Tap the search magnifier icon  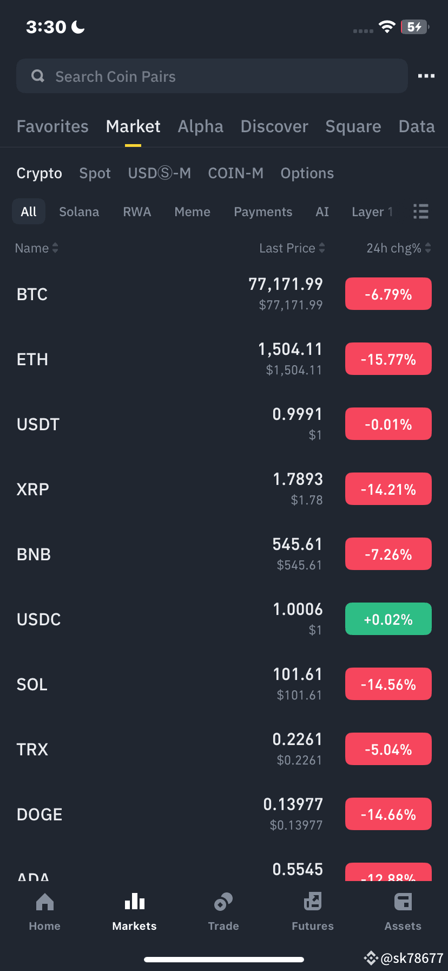coord(38,76)
